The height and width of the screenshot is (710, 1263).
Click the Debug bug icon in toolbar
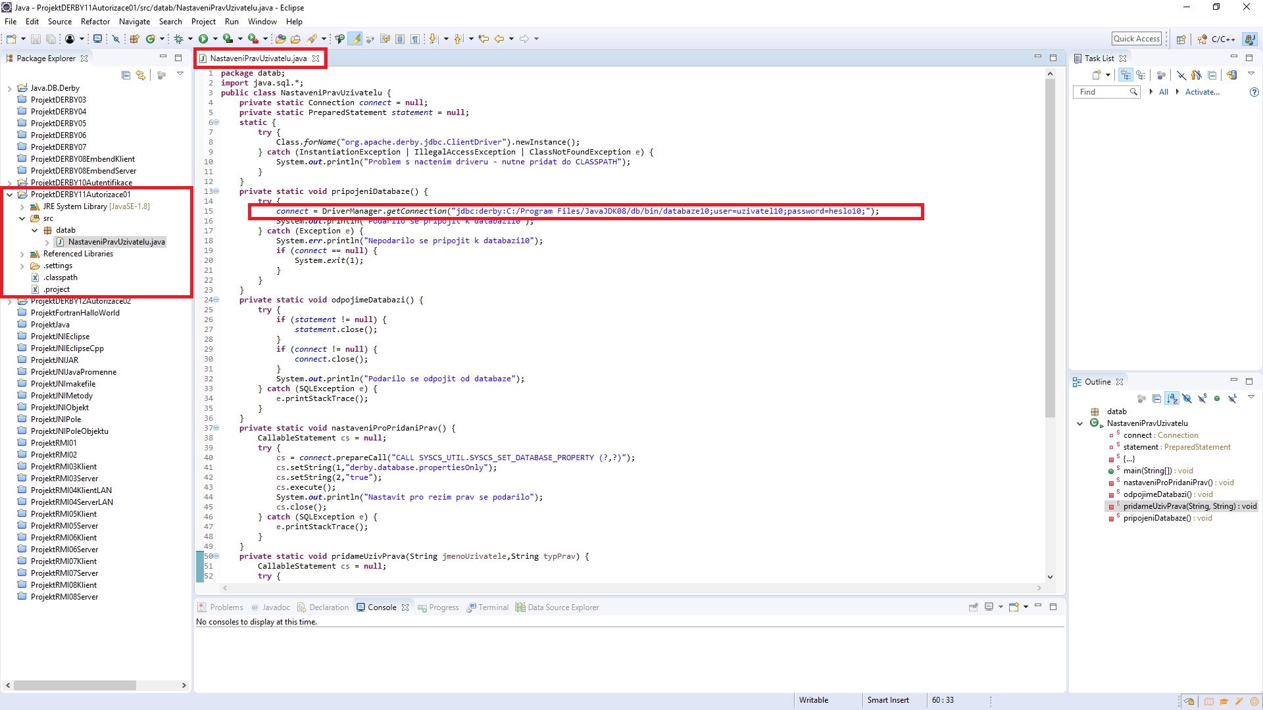click(178, 39)
